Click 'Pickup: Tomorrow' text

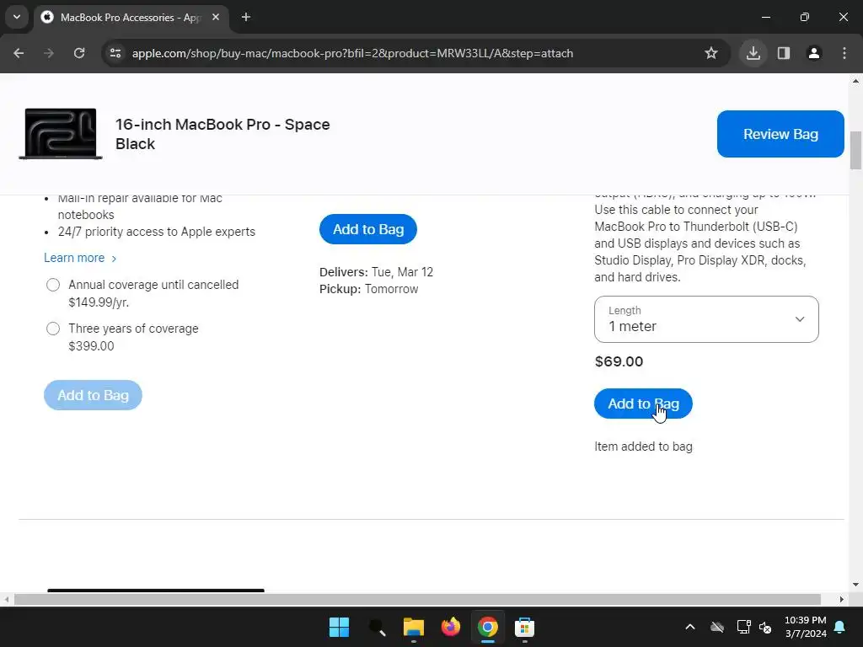pyautogui.click(x=369, y=290)
